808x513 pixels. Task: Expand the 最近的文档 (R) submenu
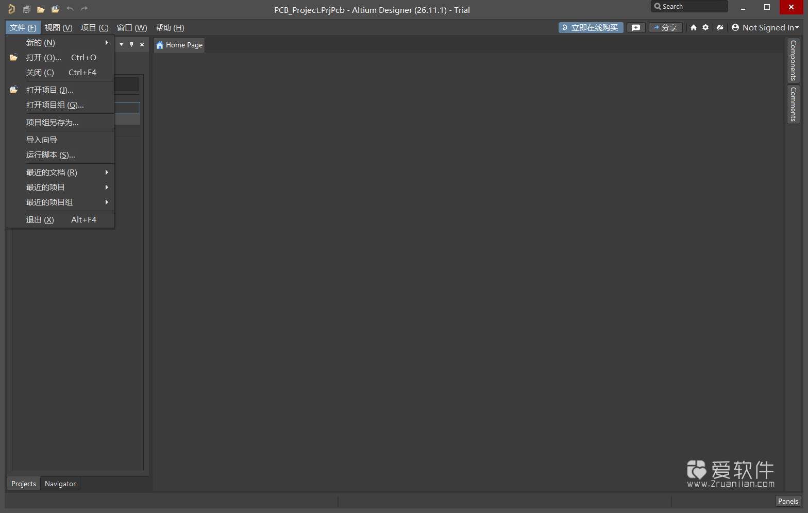point(60,173)
